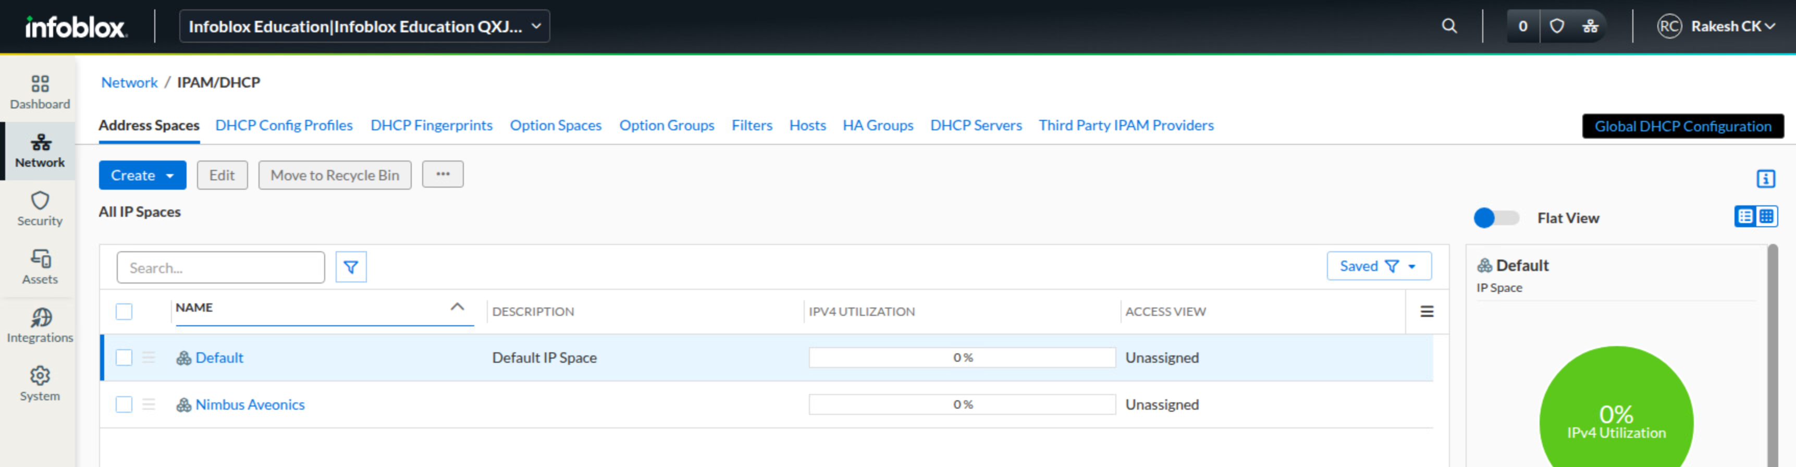
Task: Click the Description column header
Action: tap(533, 312)
